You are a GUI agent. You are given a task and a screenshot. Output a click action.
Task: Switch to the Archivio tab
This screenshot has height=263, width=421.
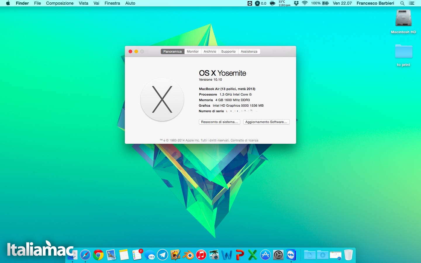click(x=210, y=51)
